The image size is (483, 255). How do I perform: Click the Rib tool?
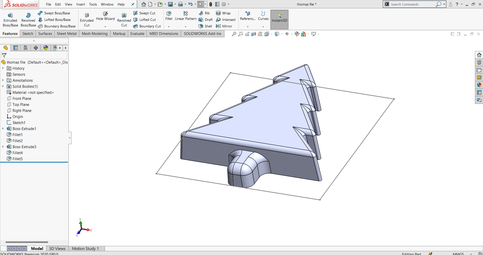(x=204, y=13)
